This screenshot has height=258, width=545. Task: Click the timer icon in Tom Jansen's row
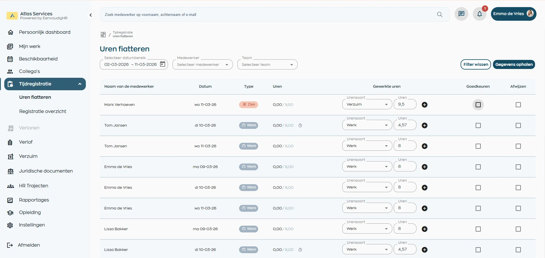pyautogui.click(x=300, y=125)
